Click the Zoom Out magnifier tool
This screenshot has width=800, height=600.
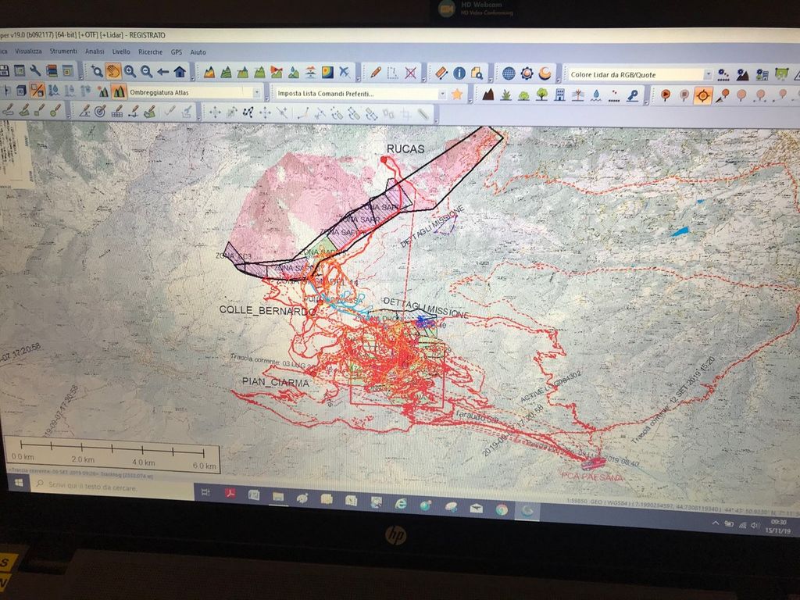(146, 72)
